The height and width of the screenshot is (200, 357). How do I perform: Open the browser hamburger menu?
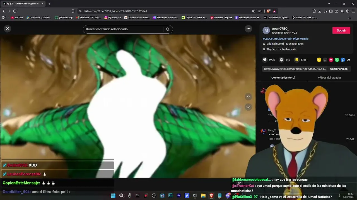coord(353,11)
